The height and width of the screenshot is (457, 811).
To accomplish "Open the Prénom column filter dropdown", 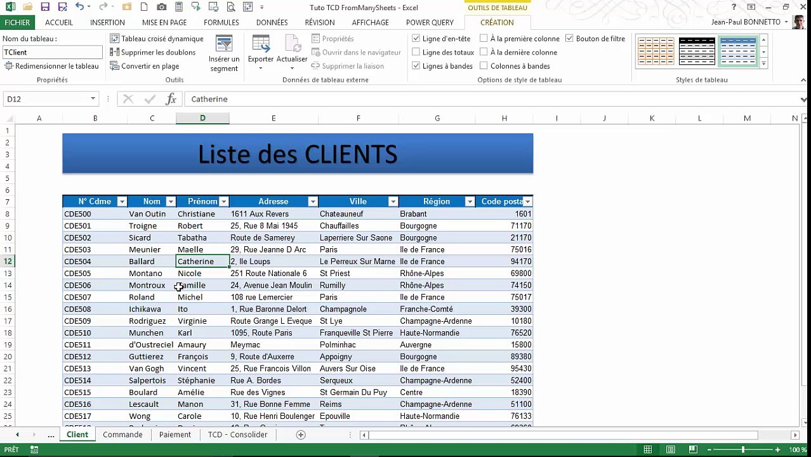I will coord(223,202).
